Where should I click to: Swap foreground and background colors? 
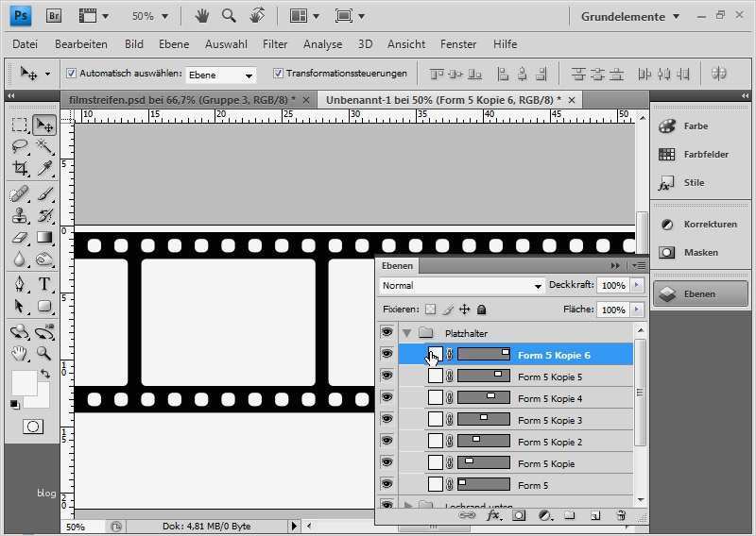point(44,374)
